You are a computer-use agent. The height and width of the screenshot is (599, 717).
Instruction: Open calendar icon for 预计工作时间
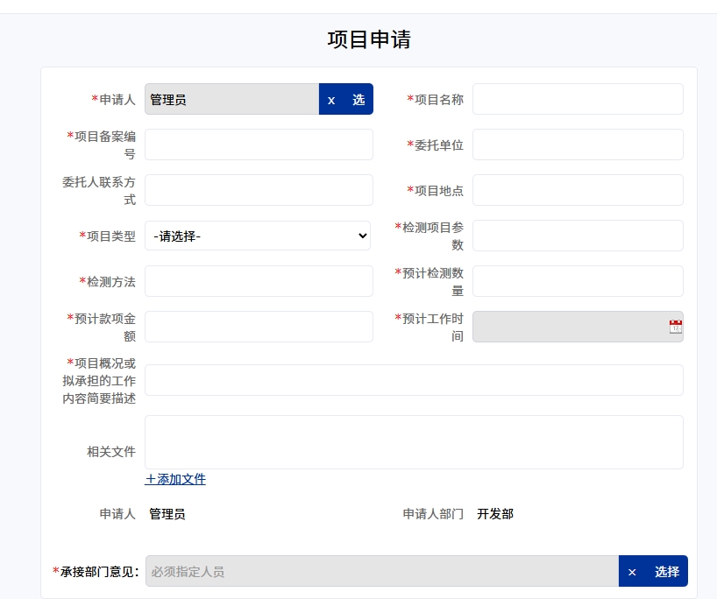[x=676, y=327]
